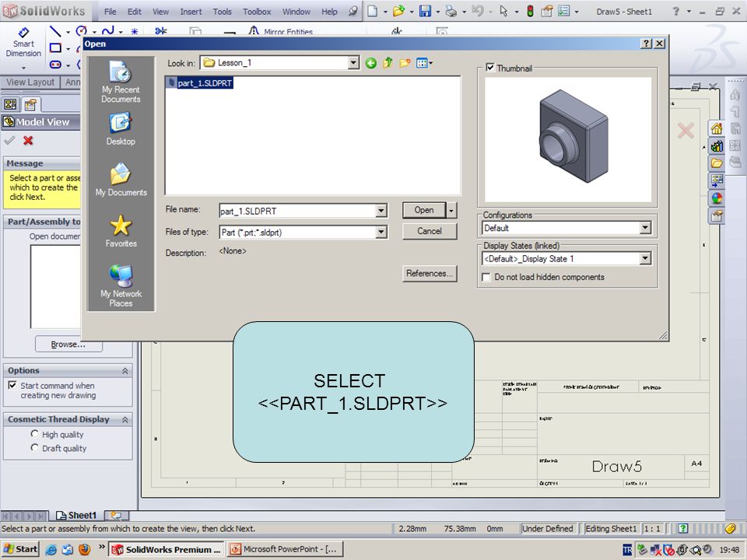Screen dimensions: 747x560
Task: Click the Rebuild traffic light icon
Action: point(530,11)
